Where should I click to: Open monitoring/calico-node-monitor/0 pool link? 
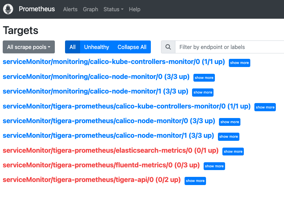(96, 77)
